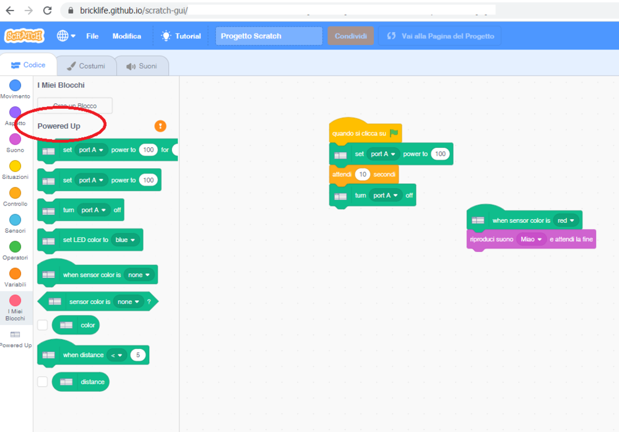Select the Controllo block category
Screen dimensions: 619x432
coord(15,197)
